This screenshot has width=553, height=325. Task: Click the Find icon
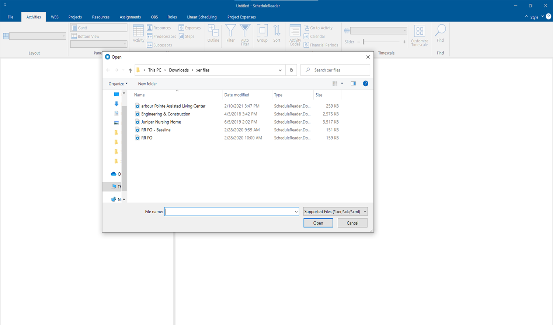tap(440, 35)
